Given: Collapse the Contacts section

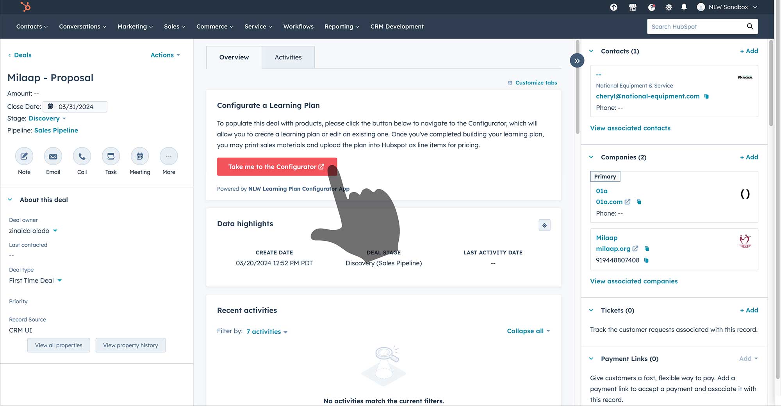Looking at the screenshot, I should [591, 51].
